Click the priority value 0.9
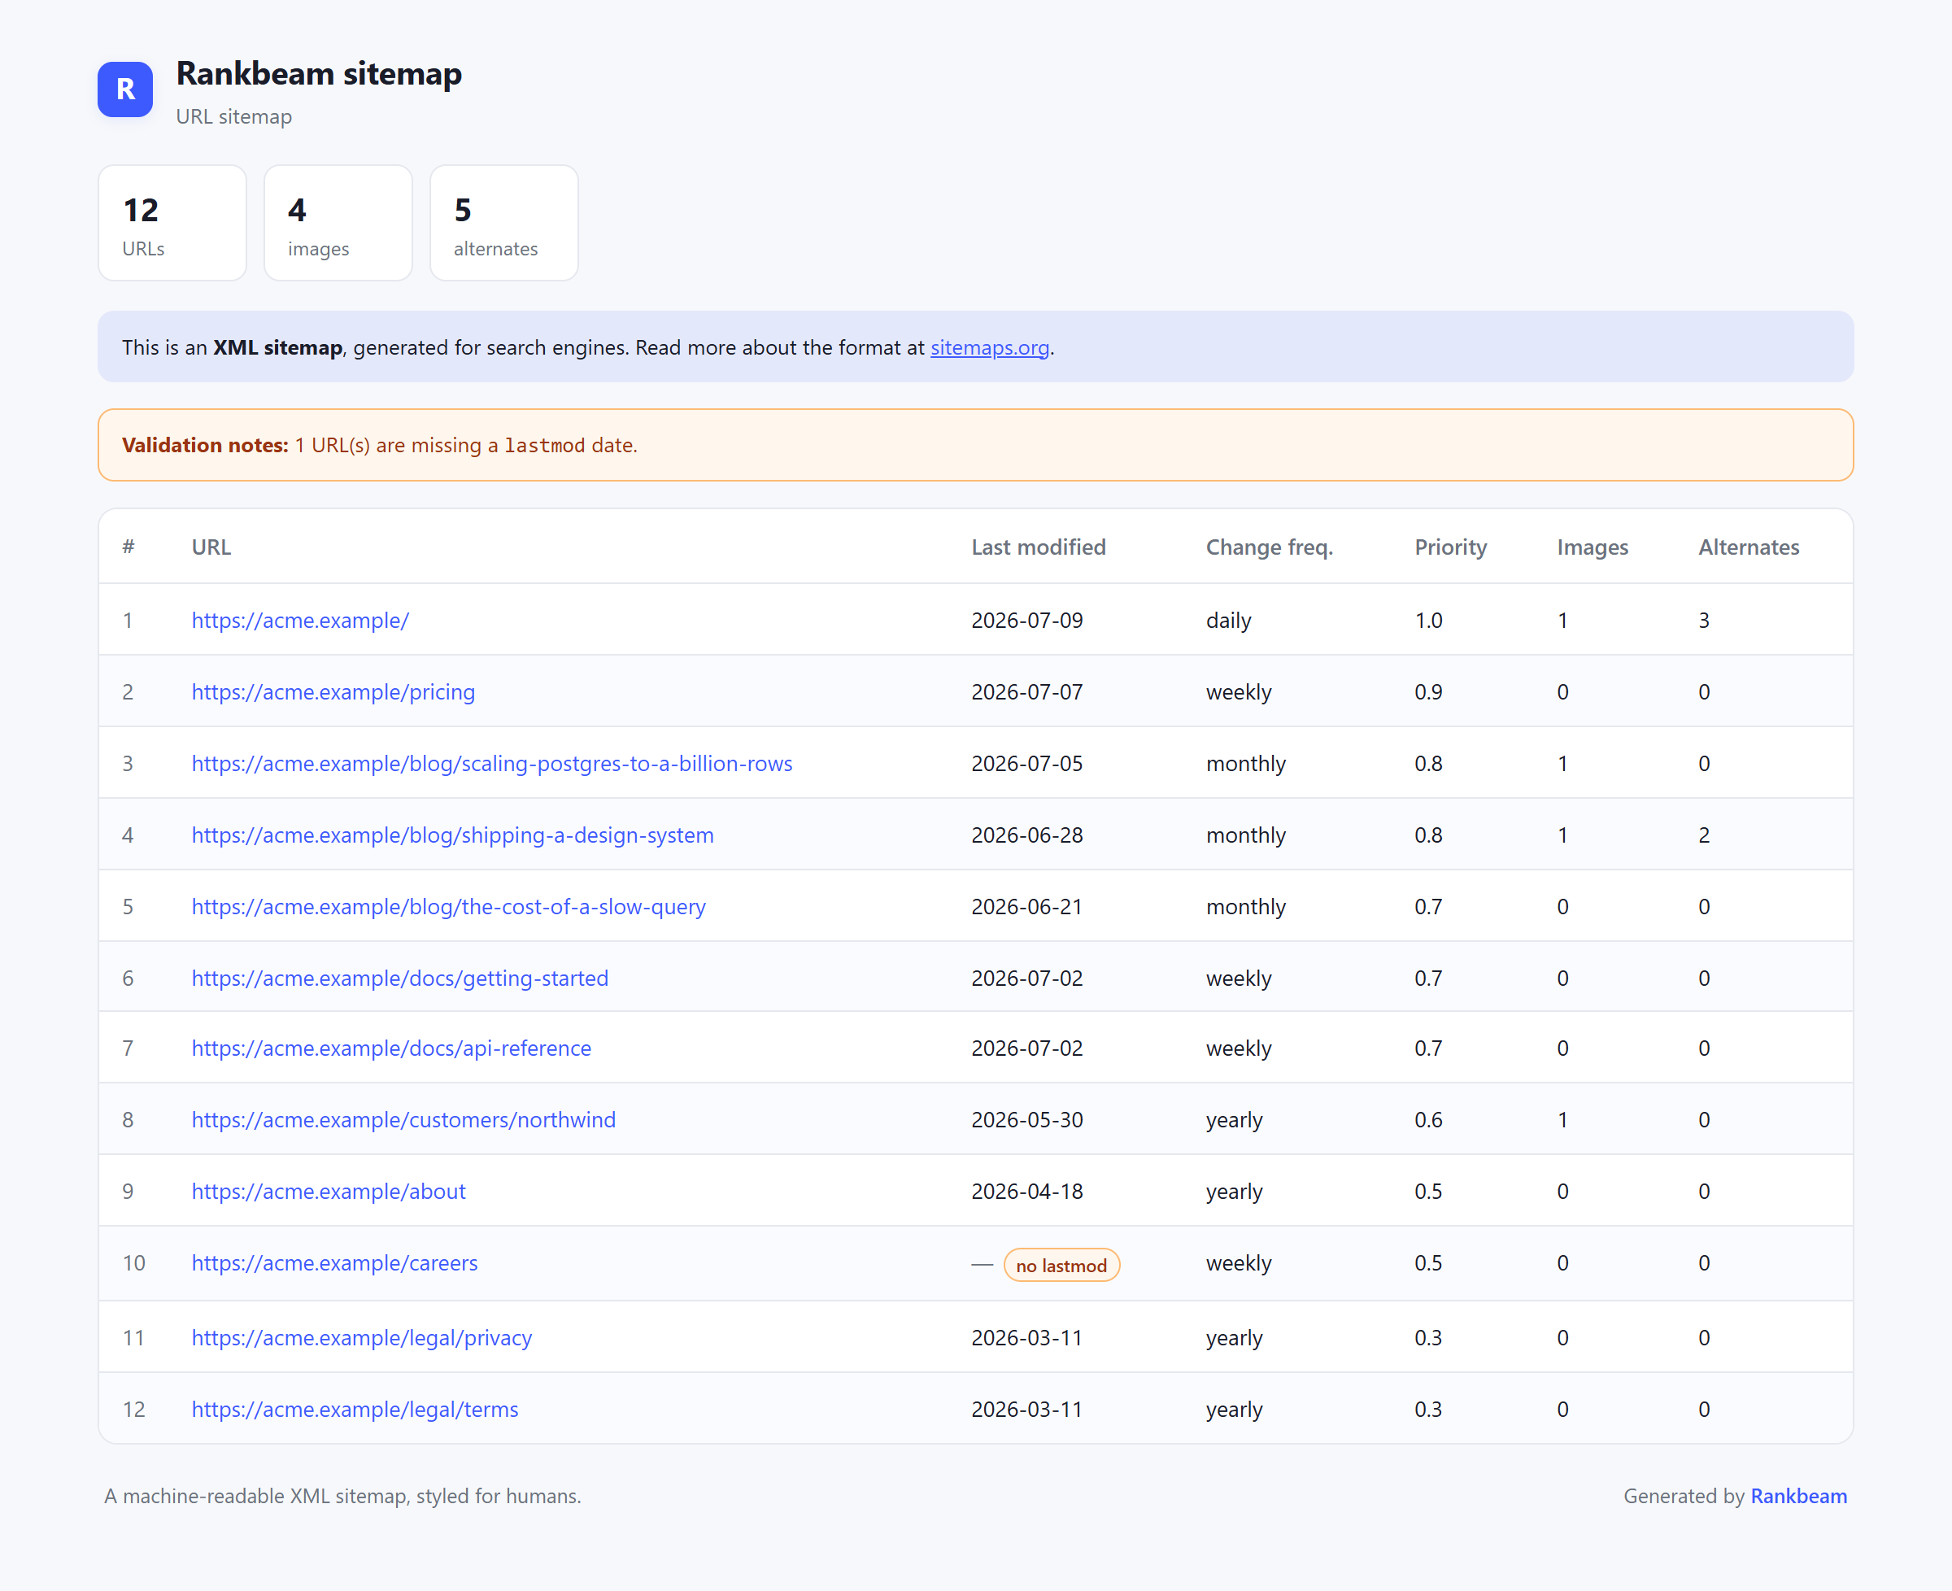The width and height of the screenshot is (1952, 1591). pos(1427,692)
